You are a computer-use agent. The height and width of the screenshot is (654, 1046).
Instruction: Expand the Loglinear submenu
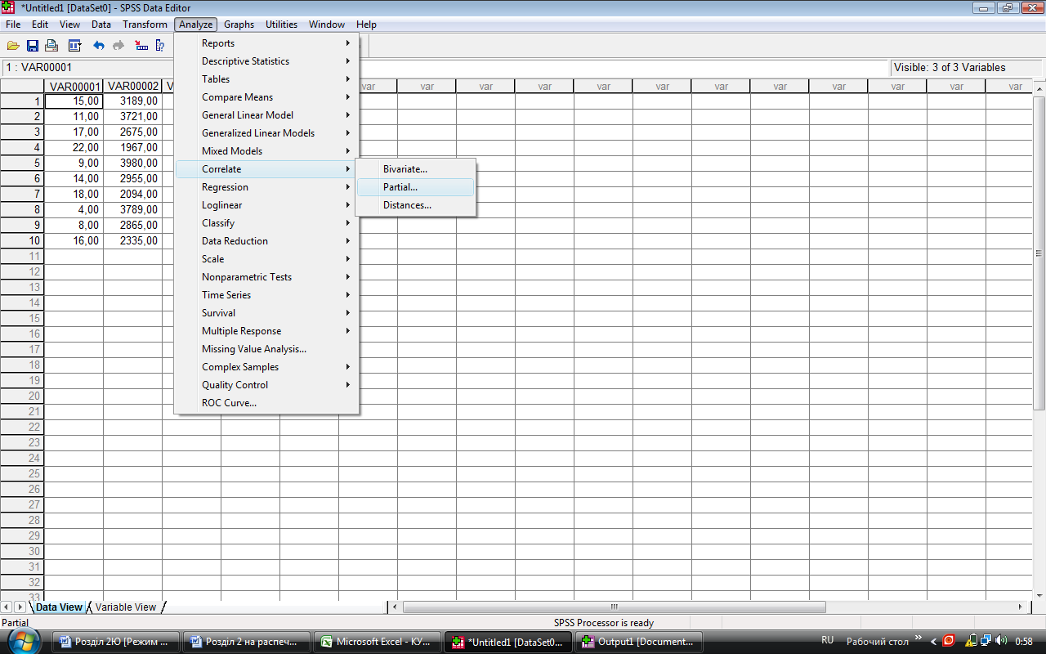266,205
